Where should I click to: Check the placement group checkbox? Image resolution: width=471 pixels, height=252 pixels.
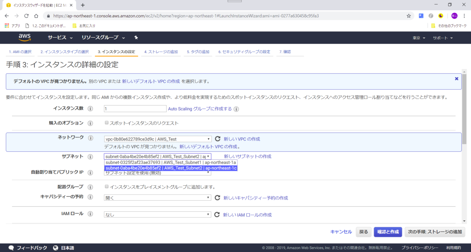click(x=106, y=187)
